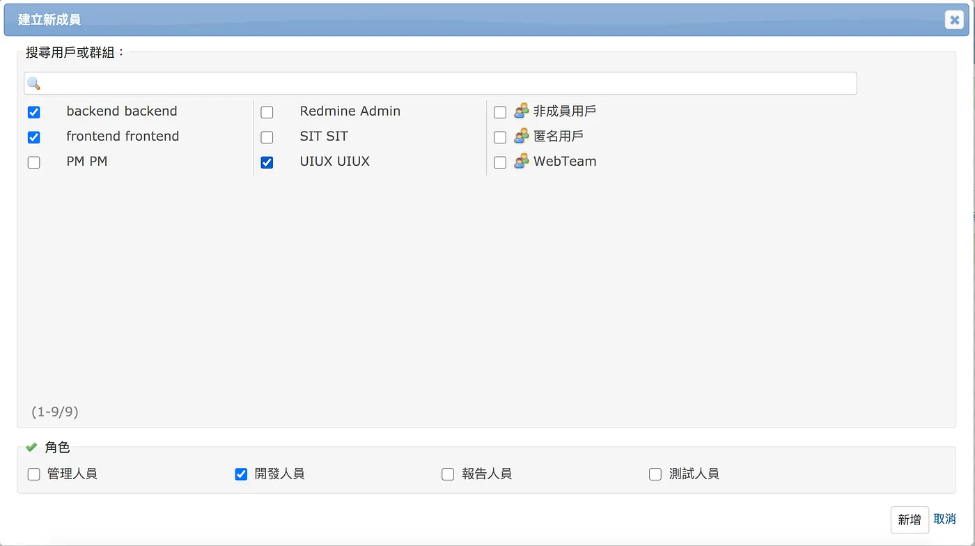Click the green checkmark icon beside 角色
The width and height of the screenshot is (975, 546).
tap(31, 447)
